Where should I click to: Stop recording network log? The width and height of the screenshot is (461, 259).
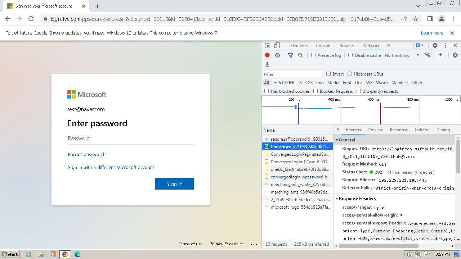point(267,55)
